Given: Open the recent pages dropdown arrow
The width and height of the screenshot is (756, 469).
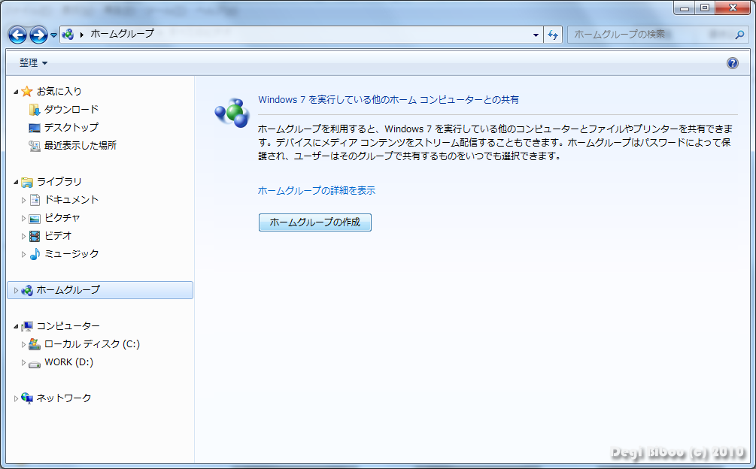Looking at the screenshot, I should [53, 35].
